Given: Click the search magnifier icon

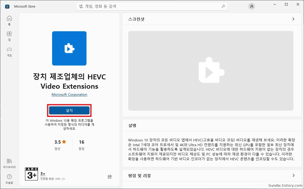Looking at the screenshot, I should click(223, 6).
